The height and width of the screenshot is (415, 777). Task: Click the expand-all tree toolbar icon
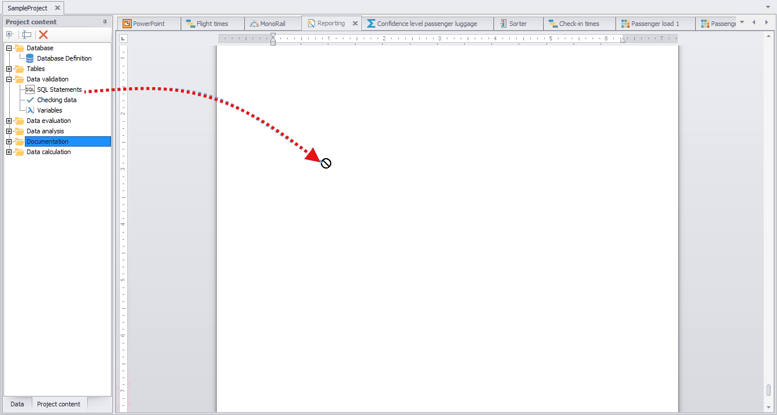pyautogui.click(x=10, y=35)
